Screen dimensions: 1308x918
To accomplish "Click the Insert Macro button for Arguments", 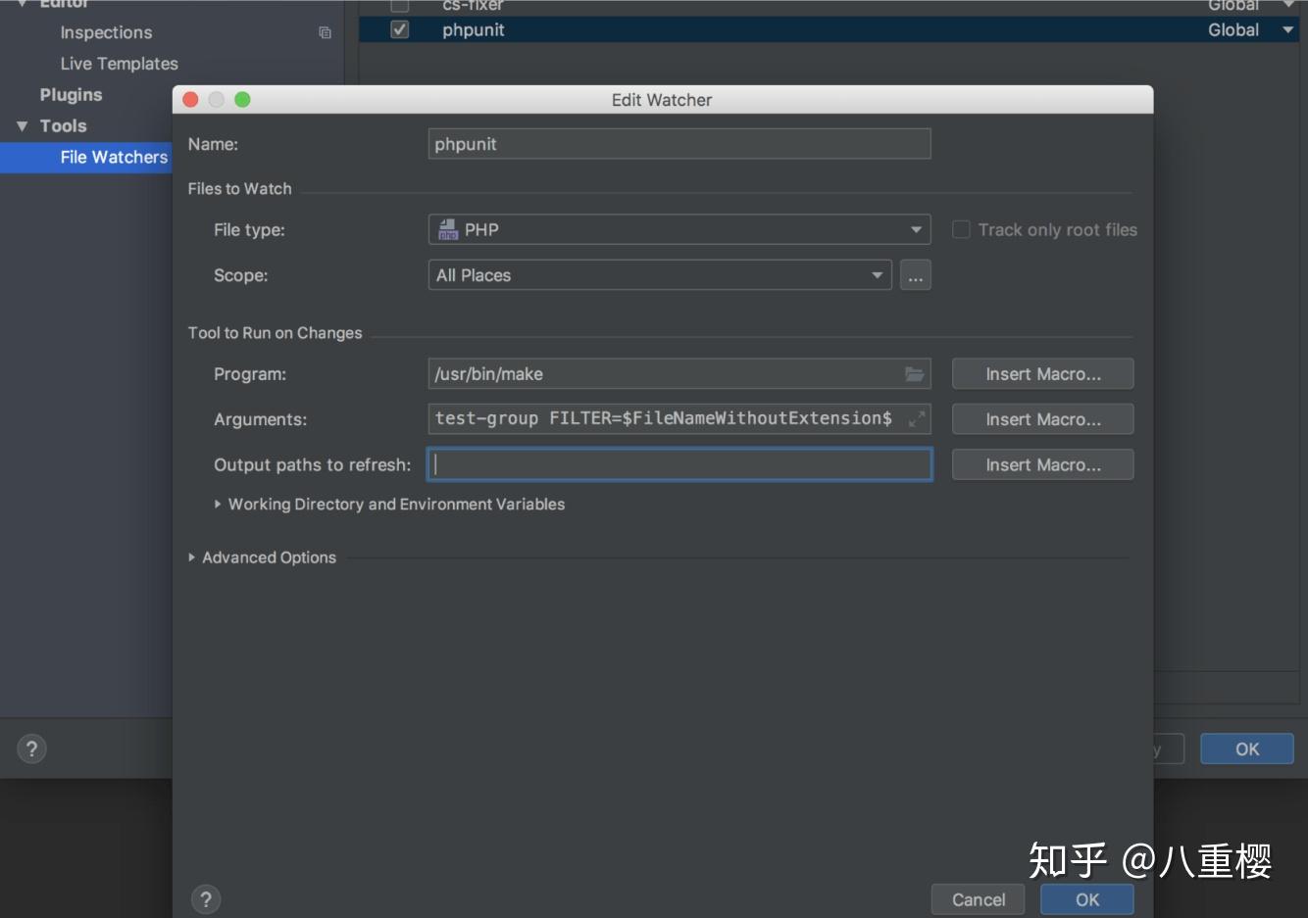I will pos(1042,418).
